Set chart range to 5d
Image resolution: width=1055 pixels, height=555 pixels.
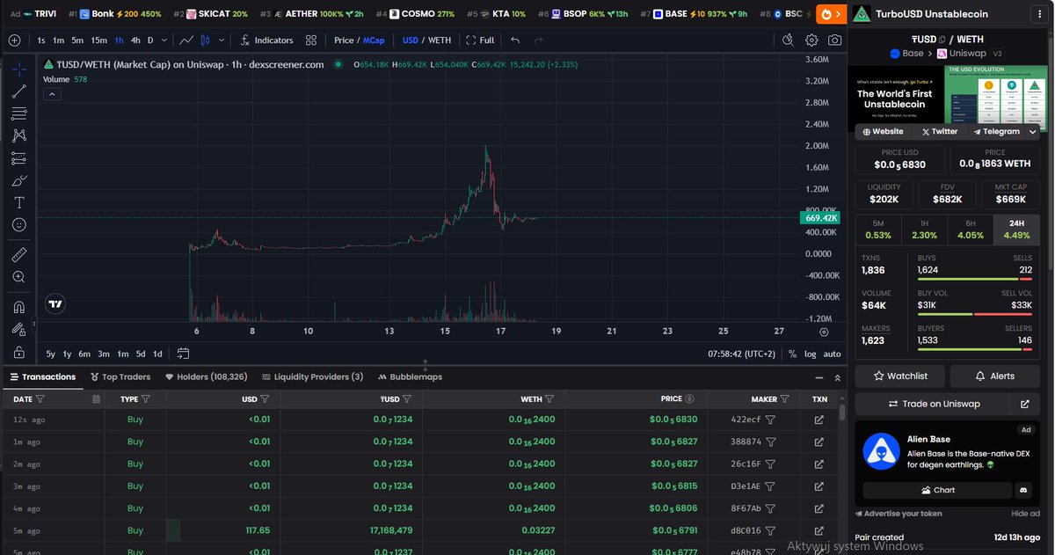tap(141, 354)
